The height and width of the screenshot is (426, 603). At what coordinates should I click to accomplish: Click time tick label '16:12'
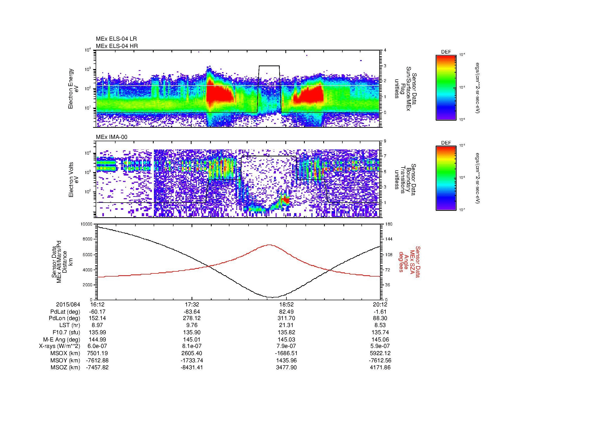coord(97,304)
